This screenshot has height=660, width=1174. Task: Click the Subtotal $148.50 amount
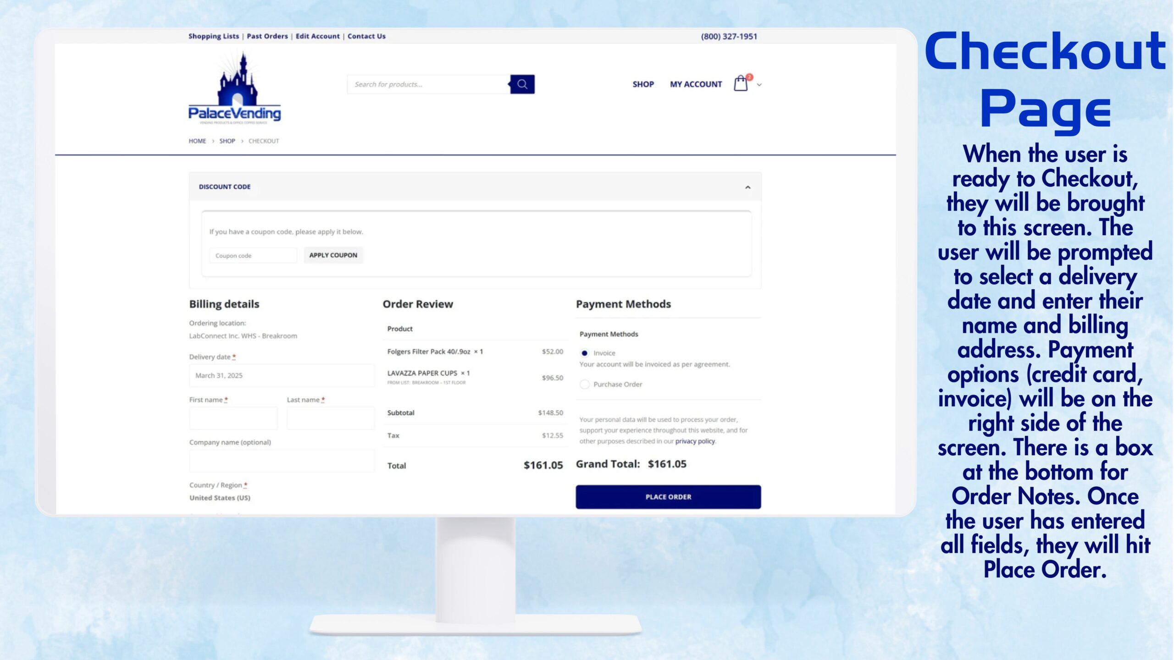pos(550,412)
